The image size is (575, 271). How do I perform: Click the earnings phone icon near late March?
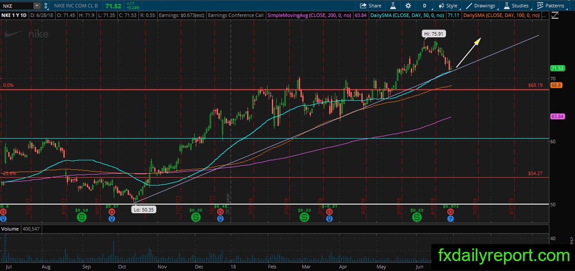329,212
